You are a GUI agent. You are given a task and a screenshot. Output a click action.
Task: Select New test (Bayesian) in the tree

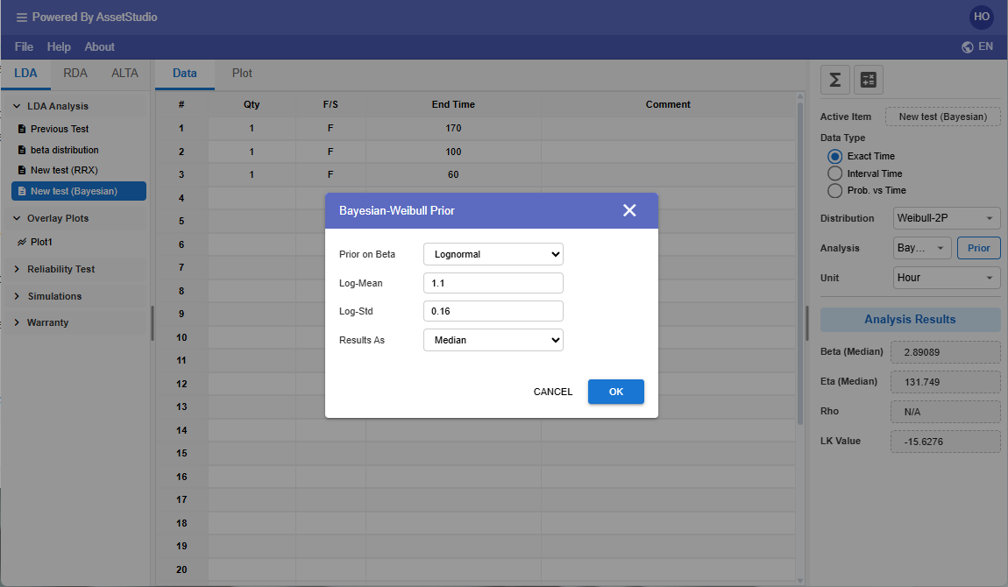(78, 191)
